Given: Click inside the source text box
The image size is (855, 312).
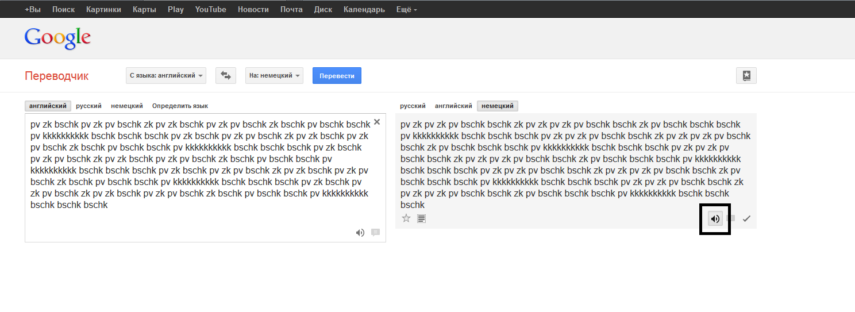Looking at the screenshot, I should point(205,178).
